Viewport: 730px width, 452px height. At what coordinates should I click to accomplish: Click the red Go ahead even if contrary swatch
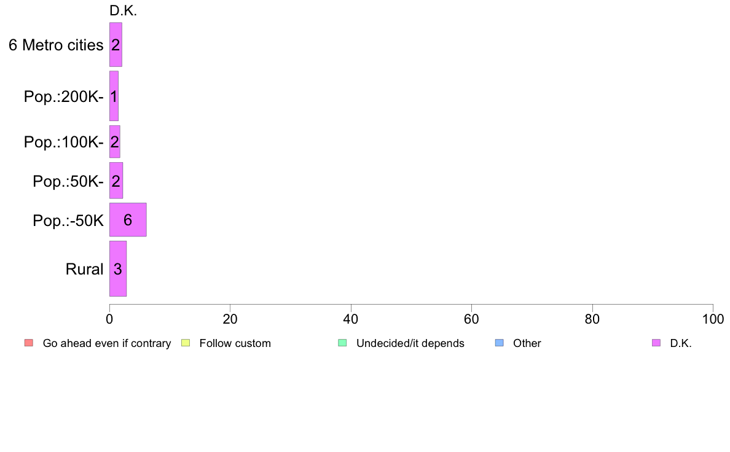29,343
